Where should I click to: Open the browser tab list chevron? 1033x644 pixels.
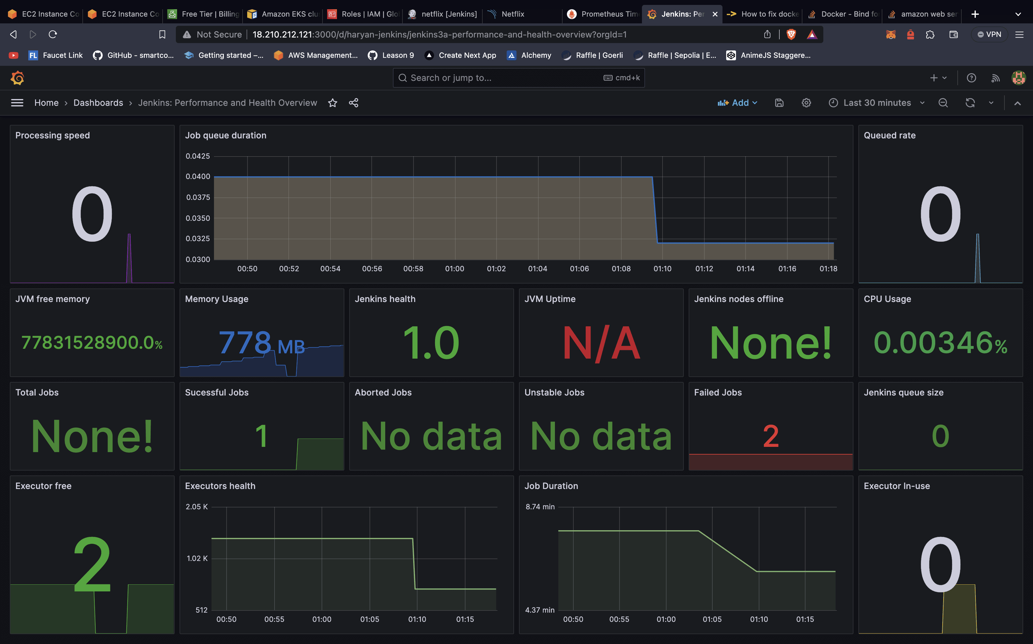tap(1018, 14)
